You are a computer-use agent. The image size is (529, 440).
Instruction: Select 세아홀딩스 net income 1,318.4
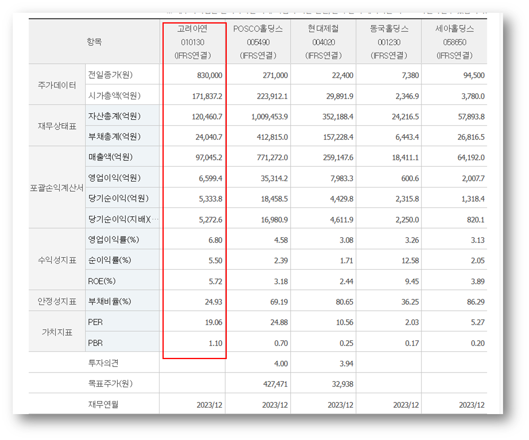pos(473,199)
